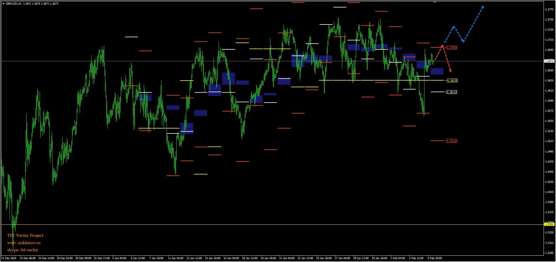Click 1.3755 on the price scale
Image resolution: width=556 pixels, height=262 pixels.
pyautogui.click(x=550, y=20)
